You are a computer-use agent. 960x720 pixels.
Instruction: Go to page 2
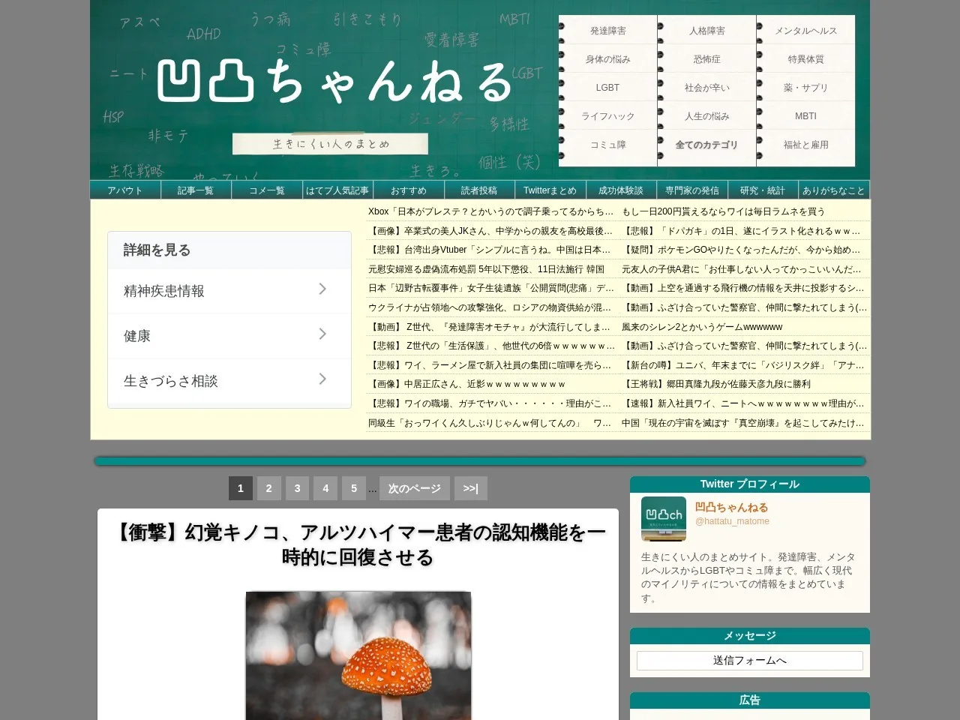pos(269,488)
